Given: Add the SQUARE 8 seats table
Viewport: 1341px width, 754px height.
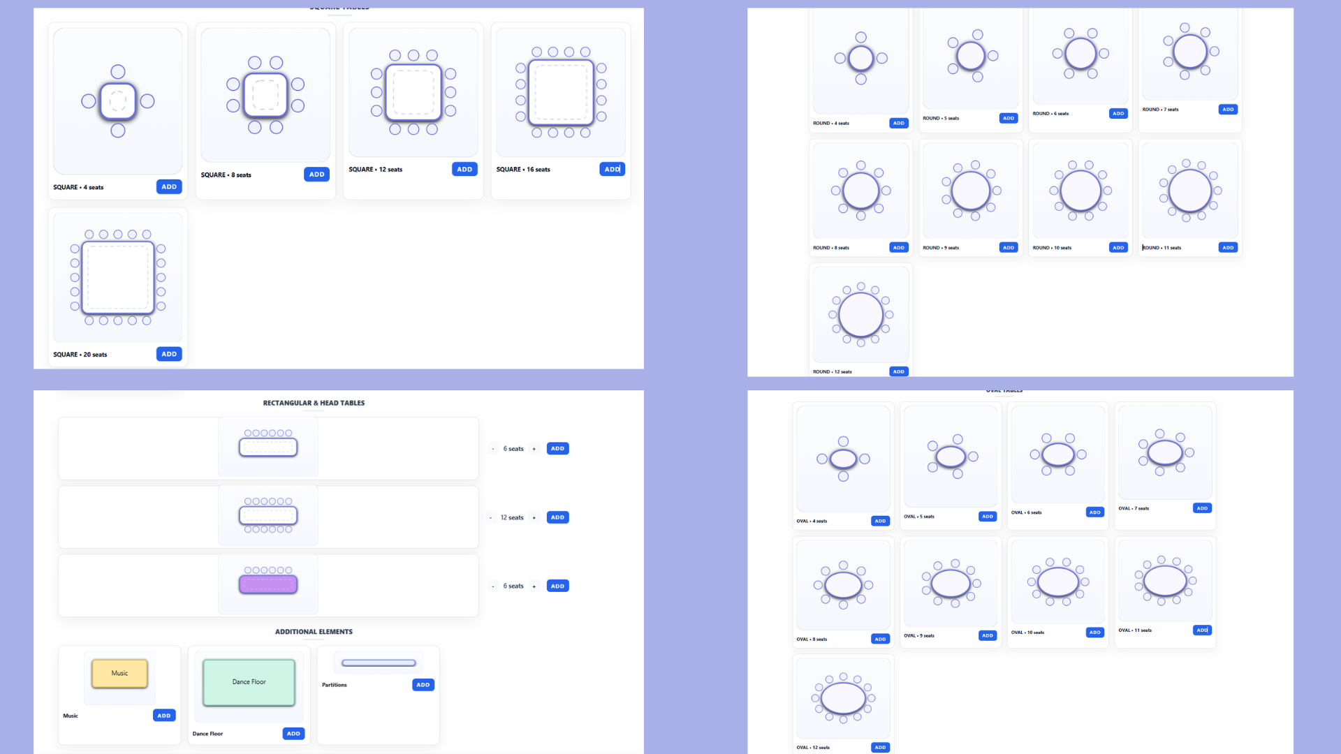Looking at the screenshot, I should (x=316, y=174).
